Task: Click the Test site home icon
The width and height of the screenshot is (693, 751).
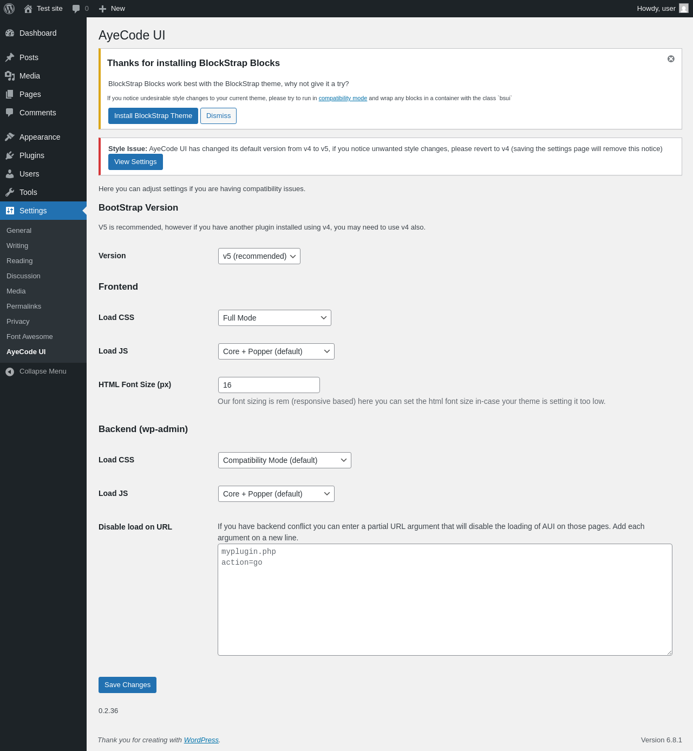Action: 28,9
